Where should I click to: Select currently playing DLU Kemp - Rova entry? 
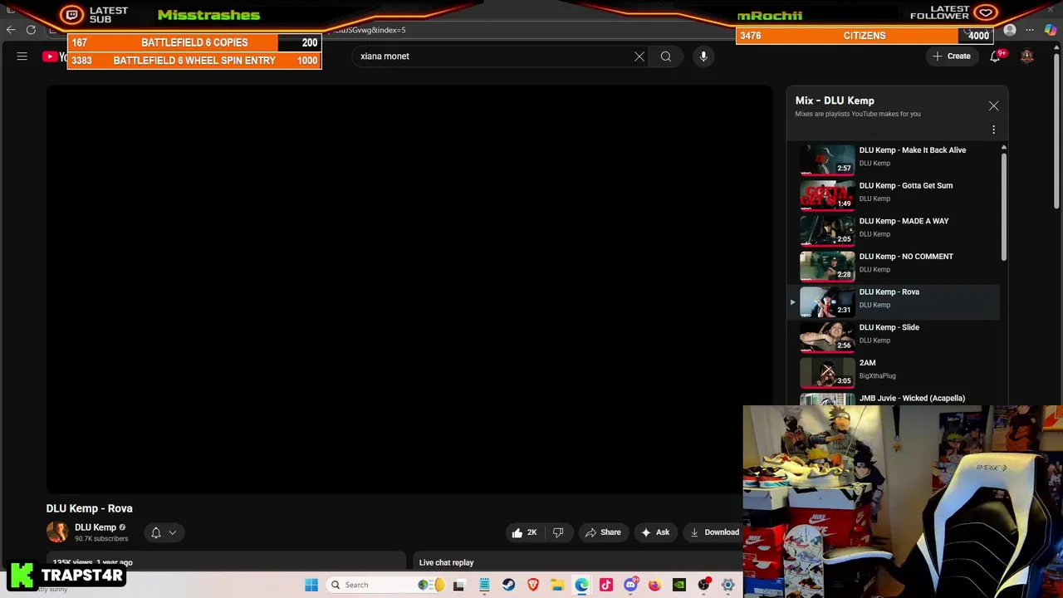tap(894, 301)
